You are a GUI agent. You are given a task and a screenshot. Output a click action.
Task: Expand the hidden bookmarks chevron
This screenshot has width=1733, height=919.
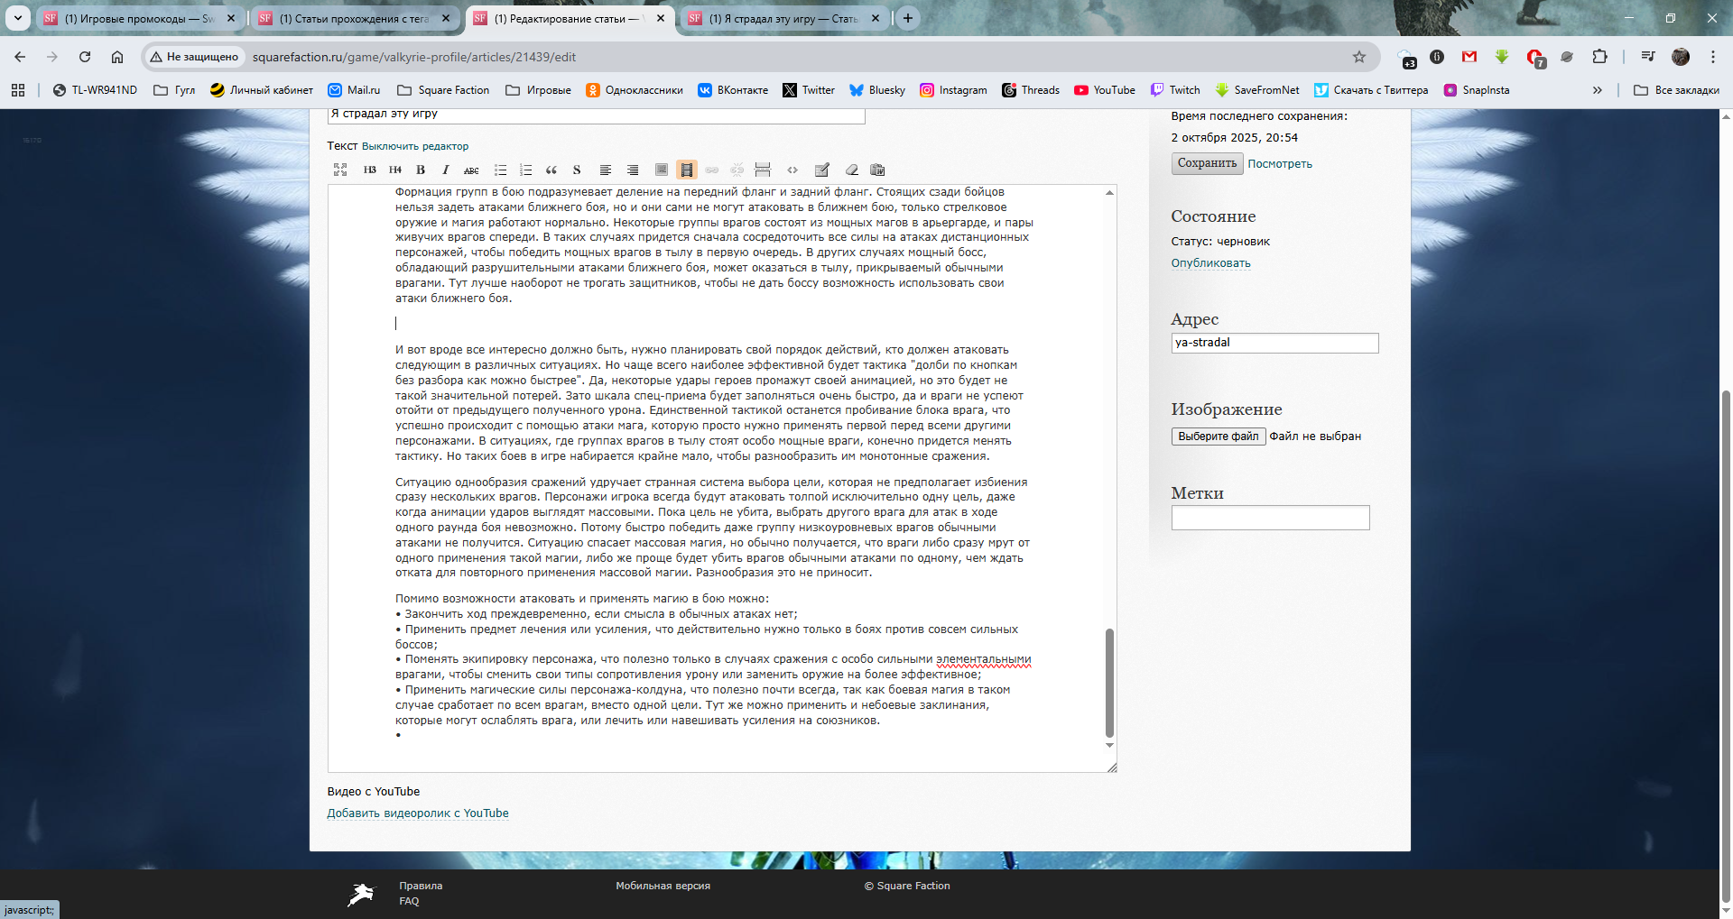pyautogui.click(x=1597, y=90)
